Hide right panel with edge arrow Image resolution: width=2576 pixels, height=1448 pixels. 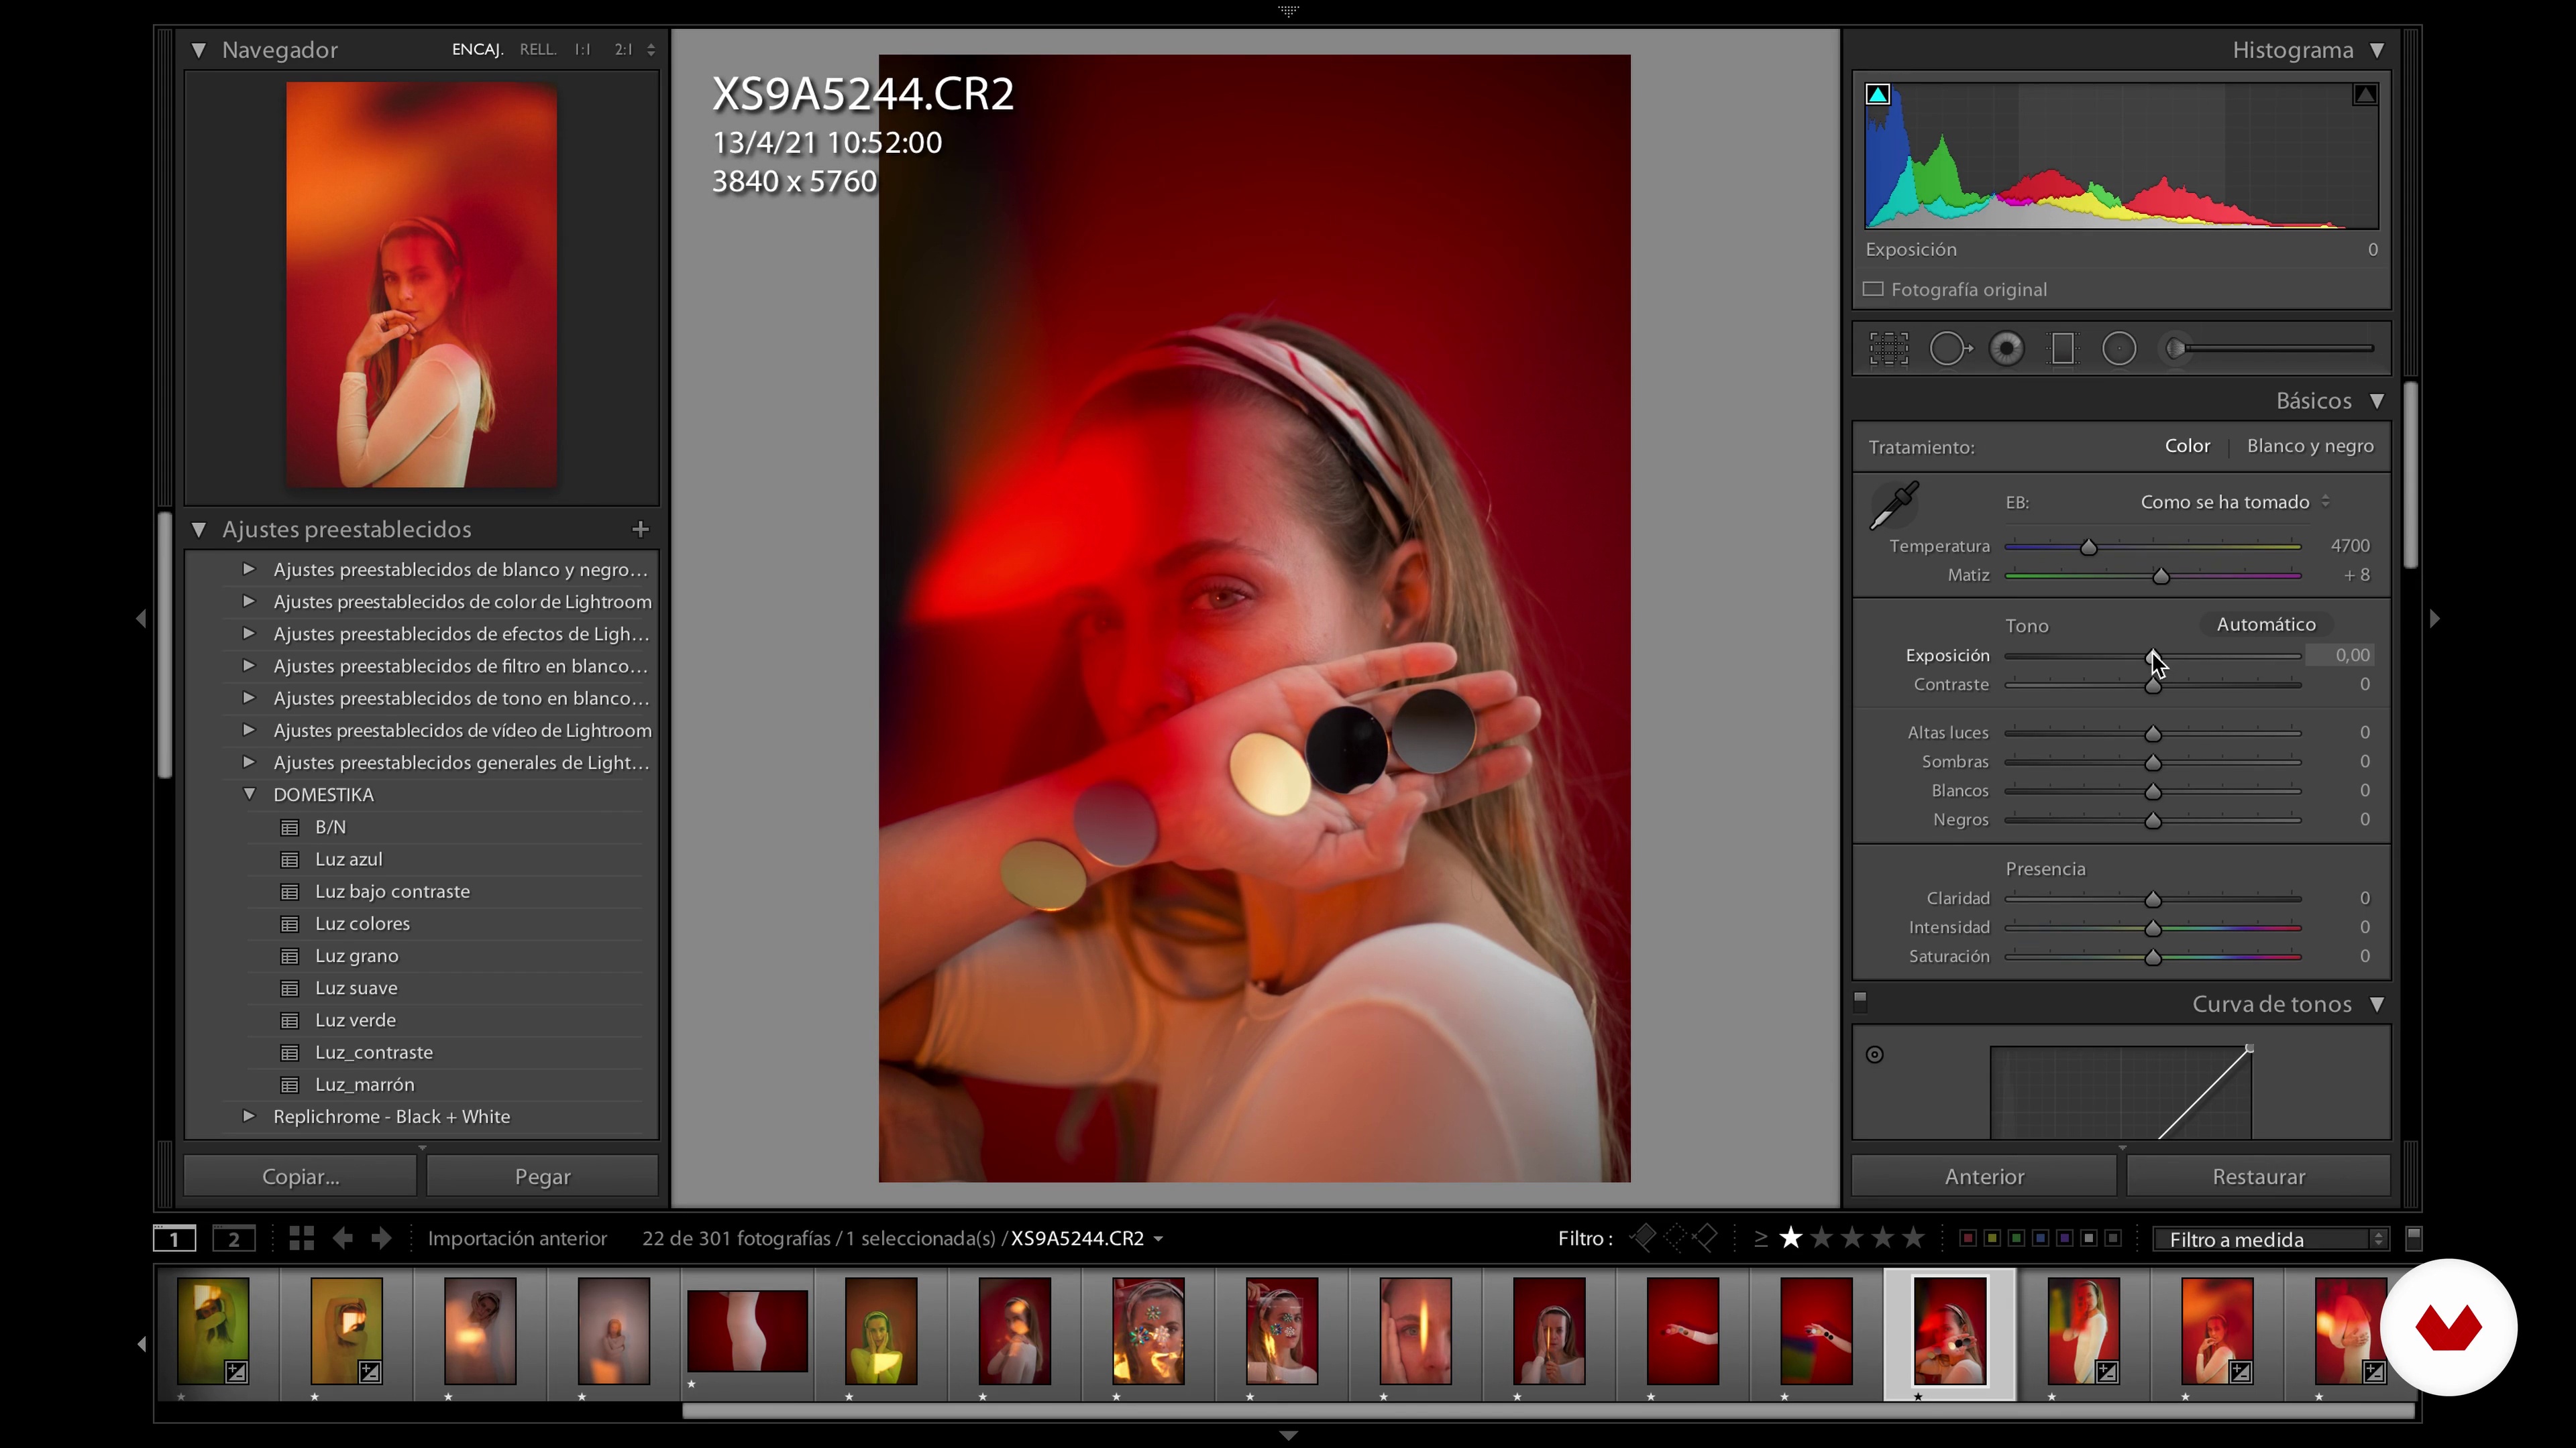click(2435, 619)
